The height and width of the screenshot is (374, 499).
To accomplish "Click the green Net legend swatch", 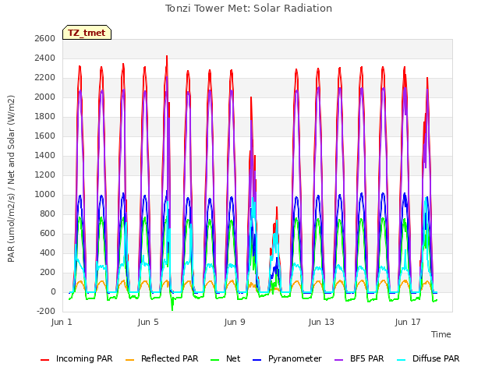I will 215,360.
